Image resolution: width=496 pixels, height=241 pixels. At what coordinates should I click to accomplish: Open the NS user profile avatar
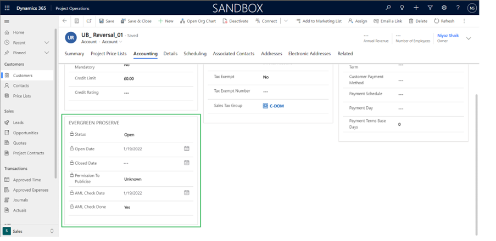coord(472,8)
